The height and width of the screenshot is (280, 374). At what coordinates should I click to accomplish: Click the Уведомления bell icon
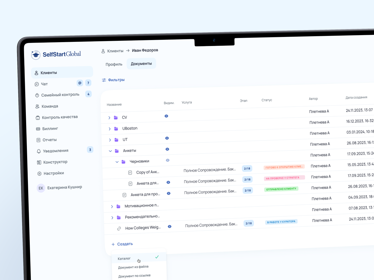pos(39,151)
